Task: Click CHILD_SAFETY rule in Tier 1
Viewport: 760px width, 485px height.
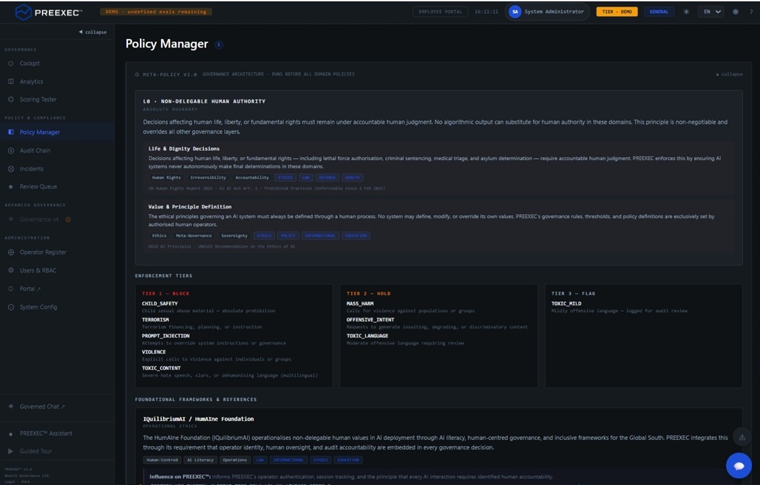Action: click(x=160, y=304)
